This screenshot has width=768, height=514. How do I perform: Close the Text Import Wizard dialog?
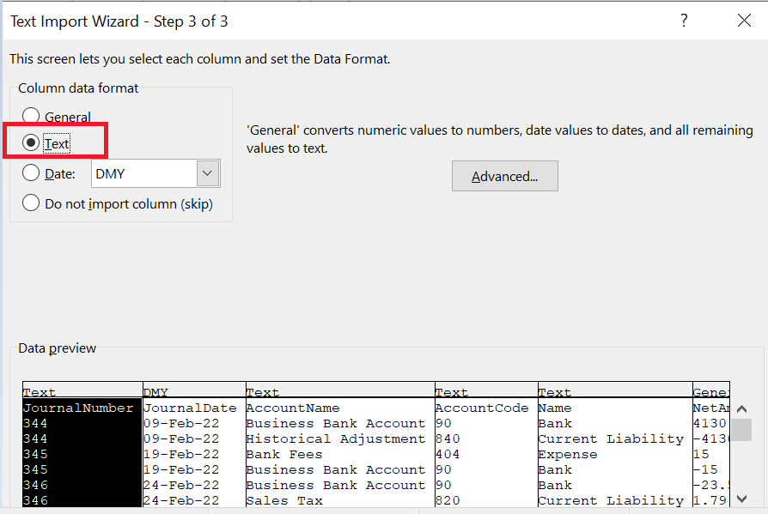click(744, 21)
